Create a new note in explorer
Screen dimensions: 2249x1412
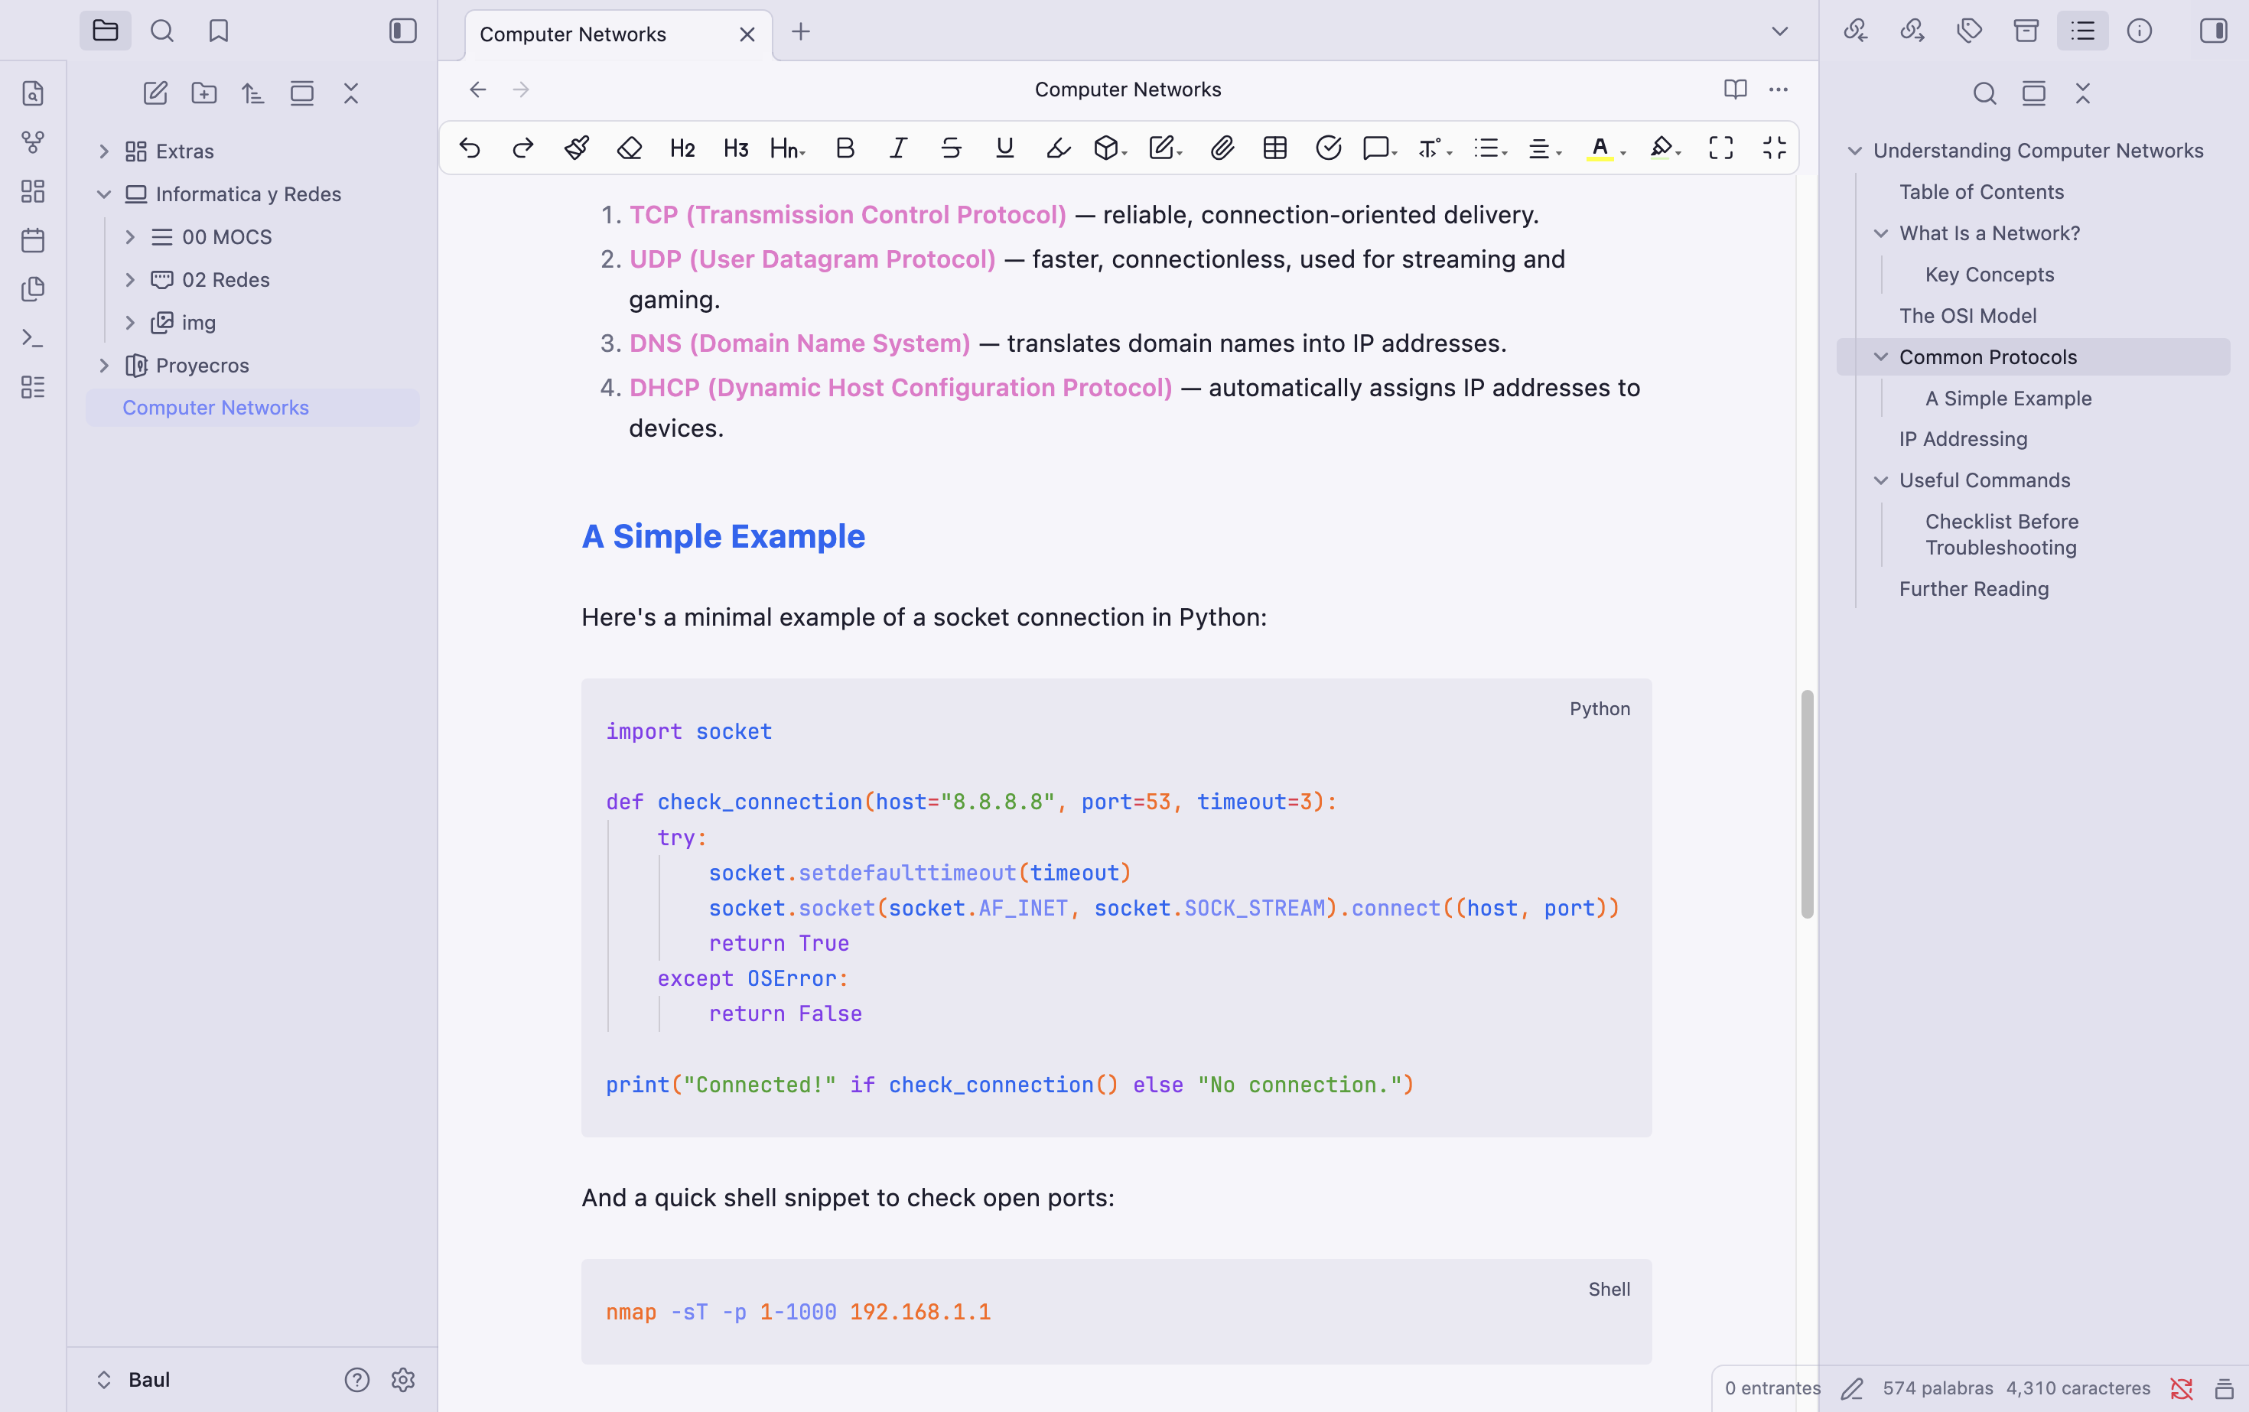(x=155, y=93)
